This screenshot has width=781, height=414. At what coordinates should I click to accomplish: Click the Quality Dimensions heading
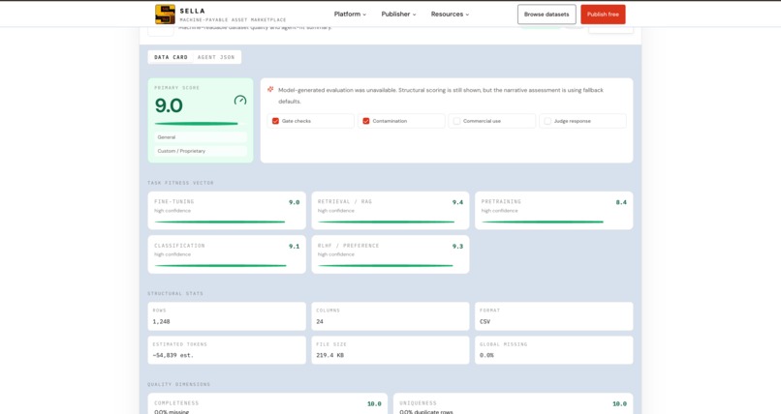pos(179,384)
